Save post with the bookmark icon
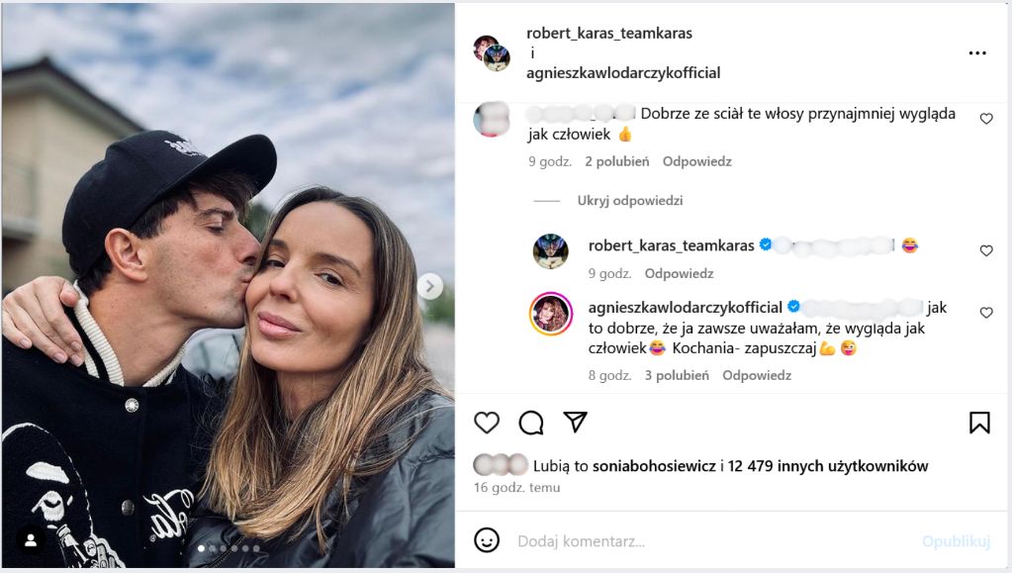 (979, 423)
